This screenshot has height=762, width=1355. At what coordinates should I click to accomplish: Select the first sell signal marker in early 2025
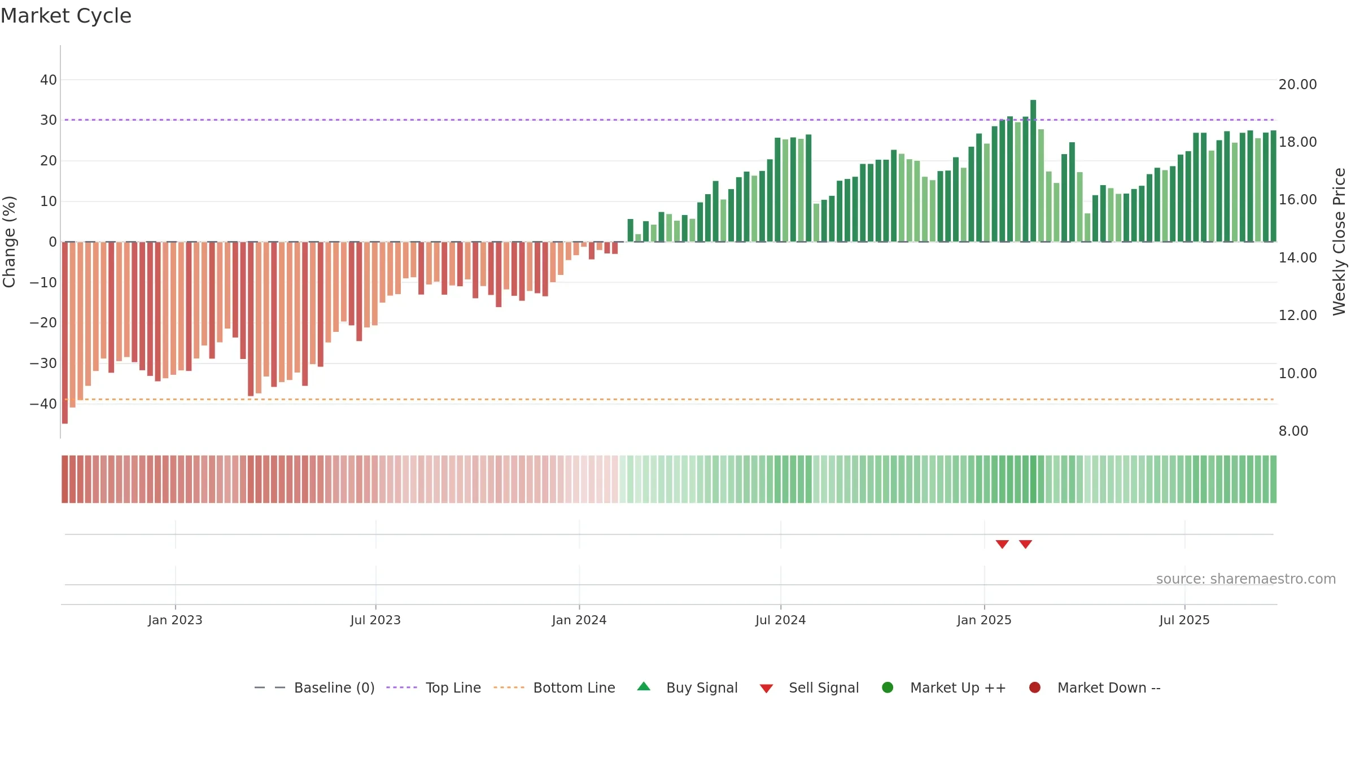click(x=1002, y=544)
